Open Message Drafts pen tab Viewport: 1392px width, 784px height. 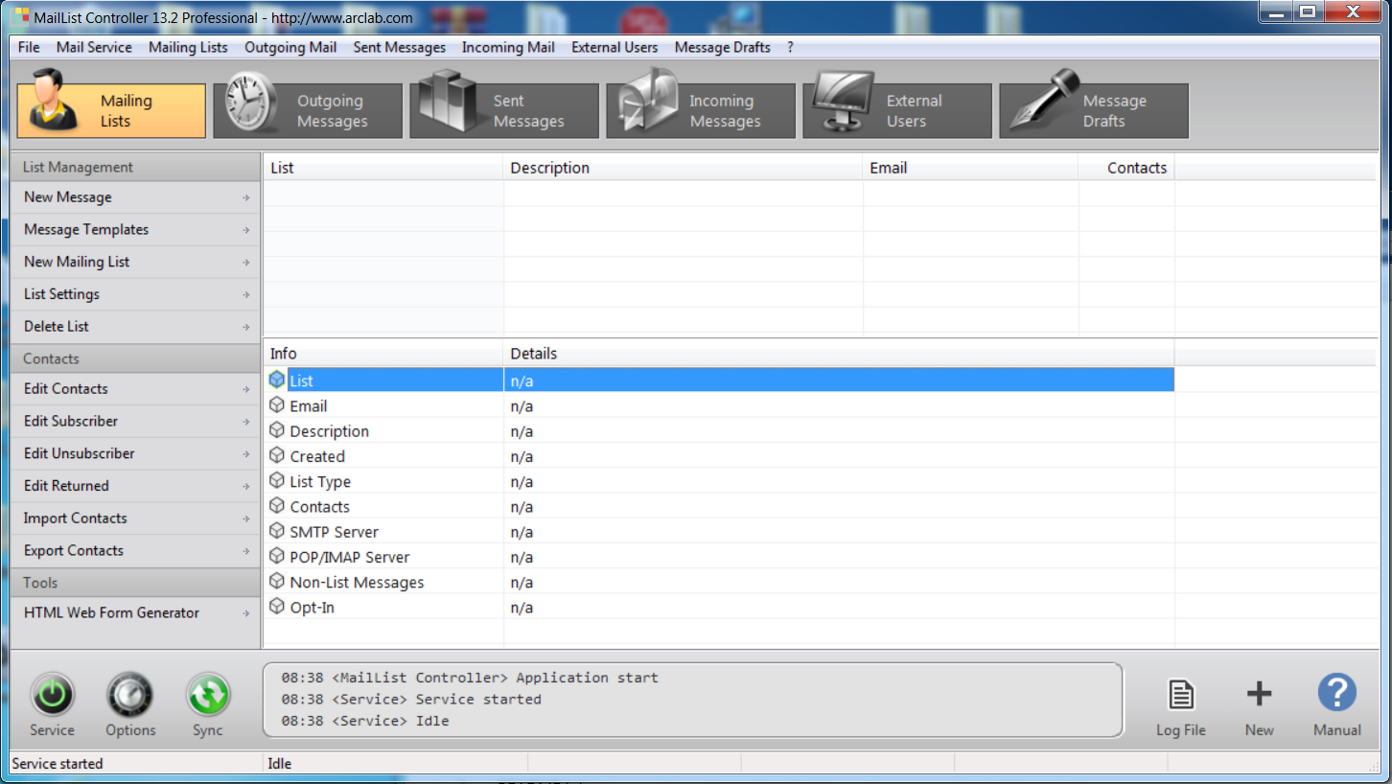1094,111
